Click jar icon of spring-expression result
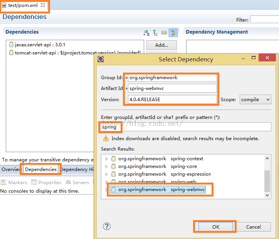This screenshot has width=279, height=239. (x=113, y=174)
